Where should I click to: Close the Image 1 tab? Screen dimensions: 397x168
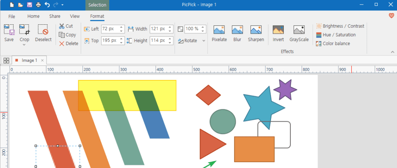coord(42,60)
